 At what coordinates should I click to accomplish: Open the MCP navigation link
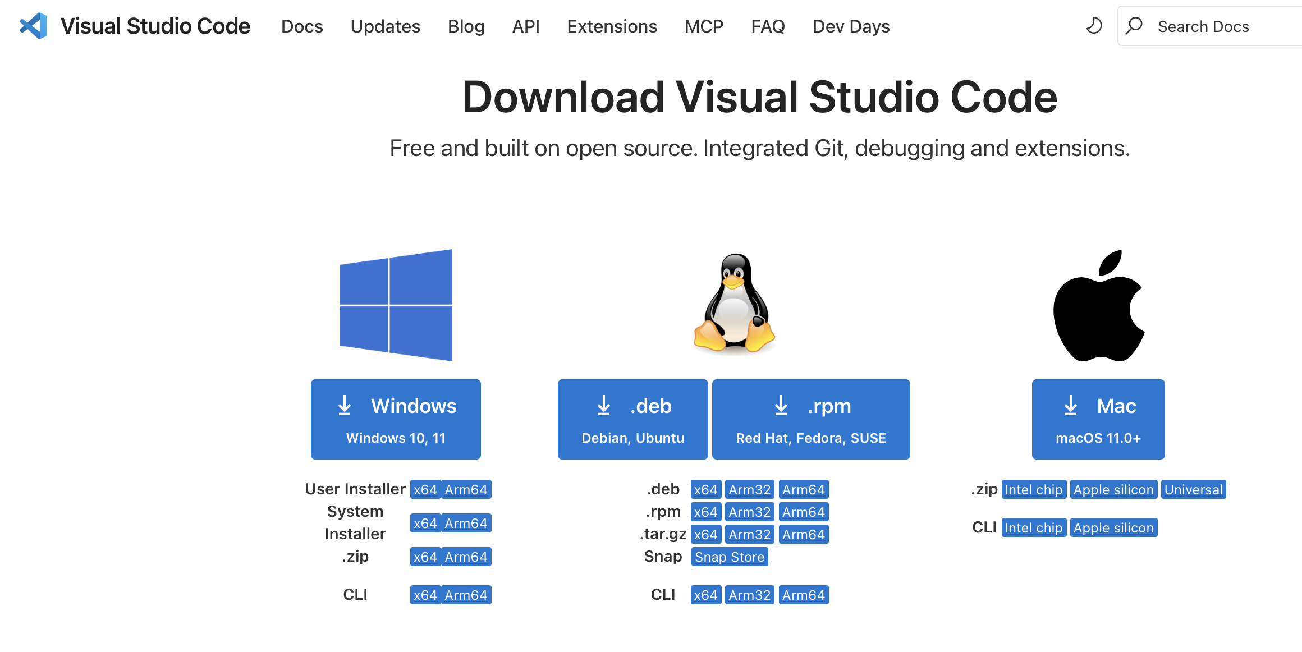coord(704,26)
